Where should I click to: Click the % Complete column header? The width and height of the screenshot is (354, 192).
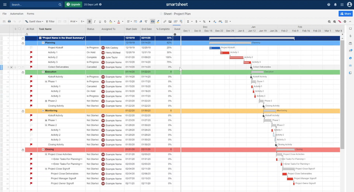coord(164,29)
